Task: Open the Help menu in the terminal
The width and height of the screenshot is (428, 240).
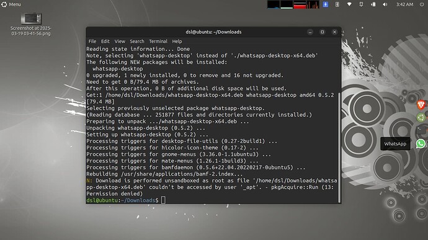Action: [177, 41]
